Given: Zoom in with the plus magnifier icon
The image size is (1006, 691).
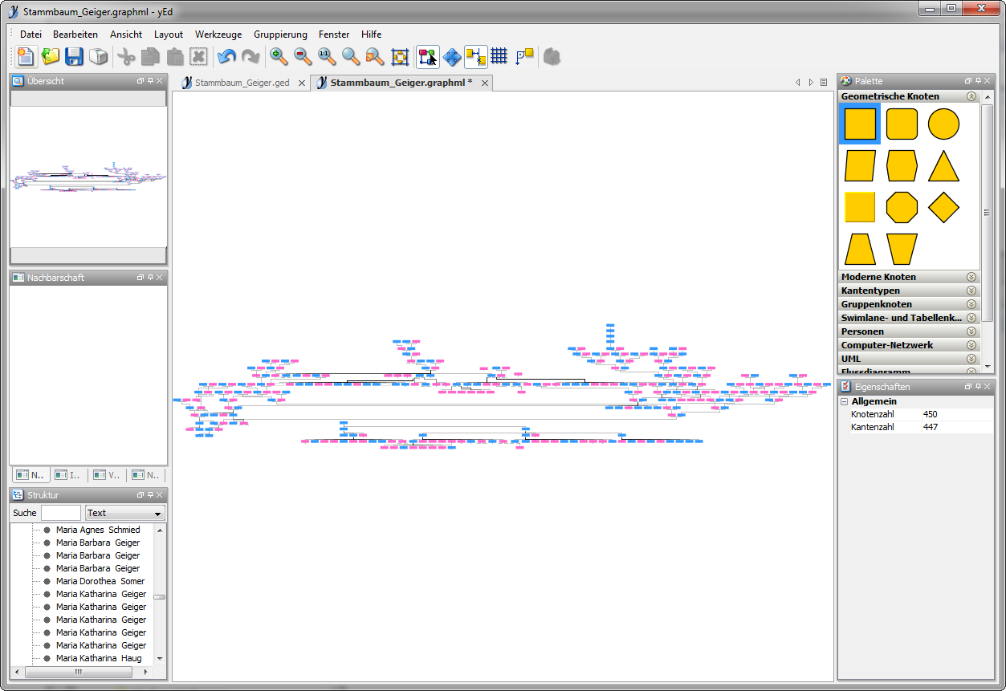Looking at the screenshot, I should click(x=279, y=56).
